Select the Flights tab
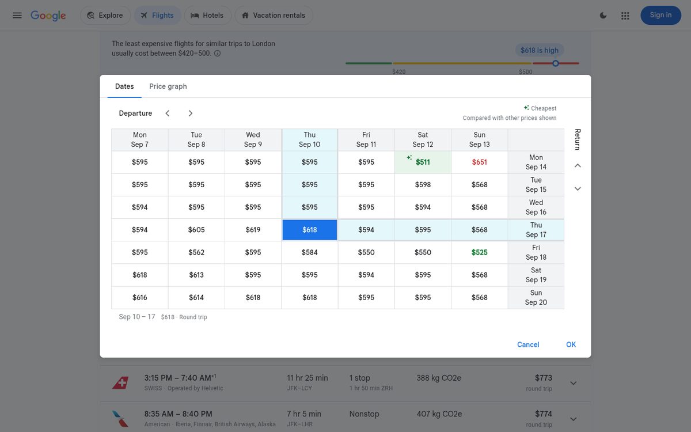 click(x=157, y=16)
